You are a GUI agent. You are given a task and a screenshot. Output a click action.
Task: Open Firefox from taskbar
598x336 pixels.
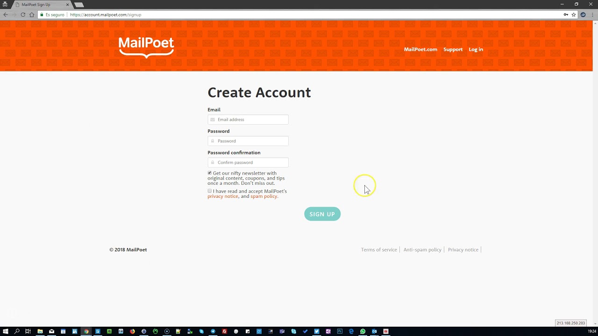point(132,331)
